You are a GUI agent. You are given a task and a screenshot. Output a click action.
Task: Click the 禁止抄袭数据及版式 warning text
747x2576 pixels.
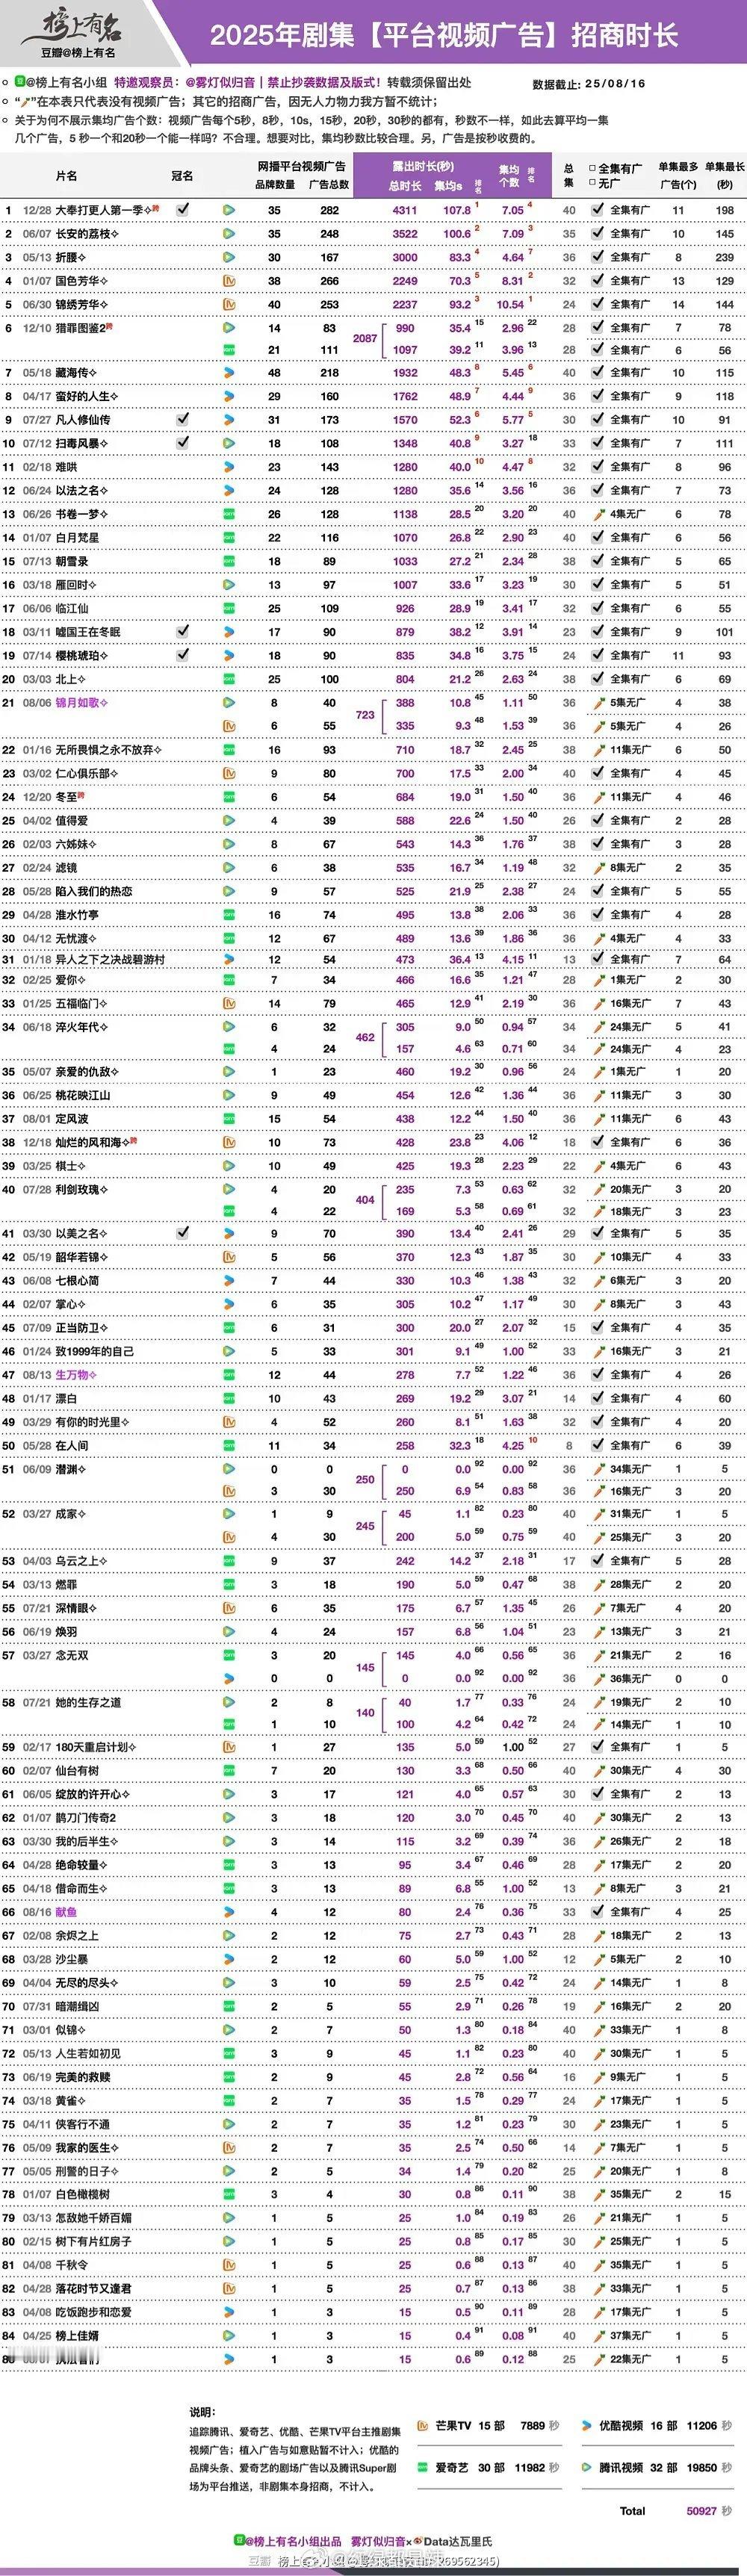pos(323,82)
